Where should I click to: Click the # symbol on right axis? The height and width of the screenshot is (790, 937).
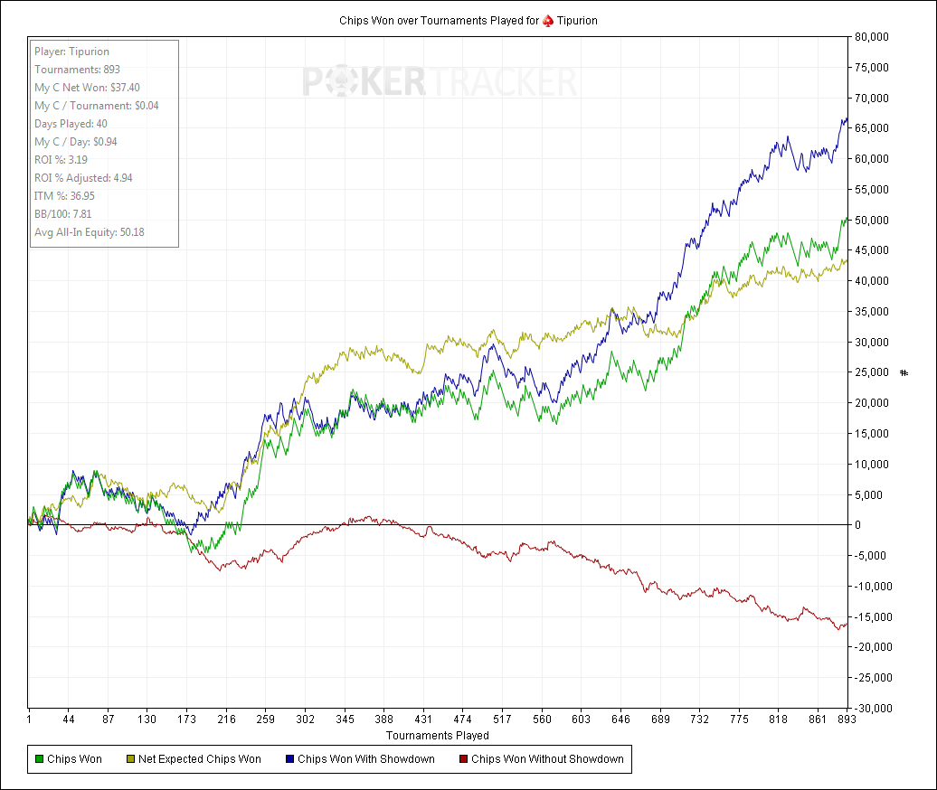coord(904,373)
